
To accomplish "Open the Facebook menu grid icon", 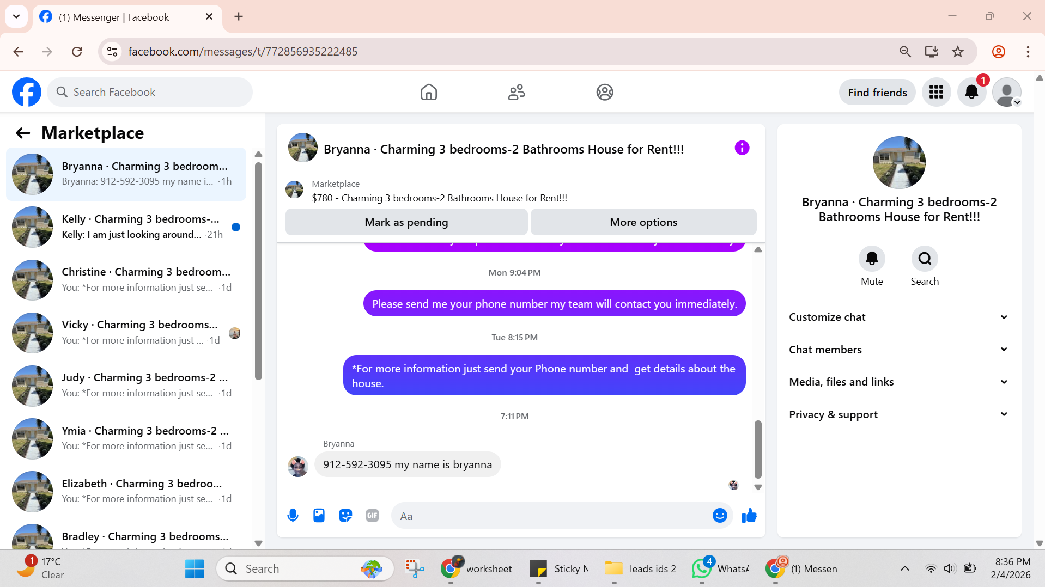I will (x=936, y=92).
